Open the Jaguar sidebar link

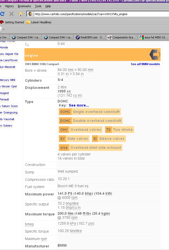click(9, 54)
